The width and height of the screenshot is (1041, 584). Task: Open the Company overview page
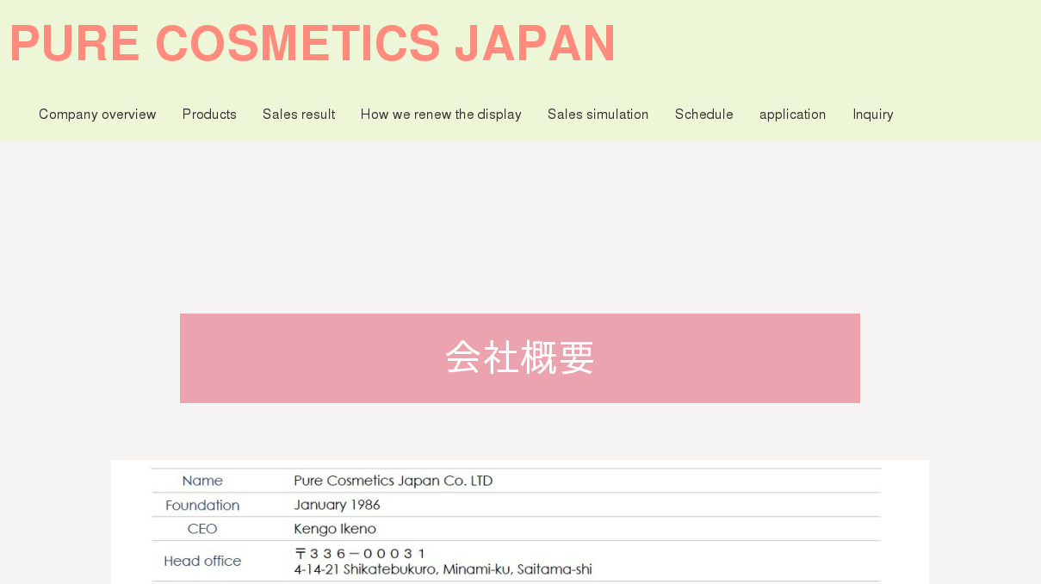pyautogui.click(x=97, y=115)
